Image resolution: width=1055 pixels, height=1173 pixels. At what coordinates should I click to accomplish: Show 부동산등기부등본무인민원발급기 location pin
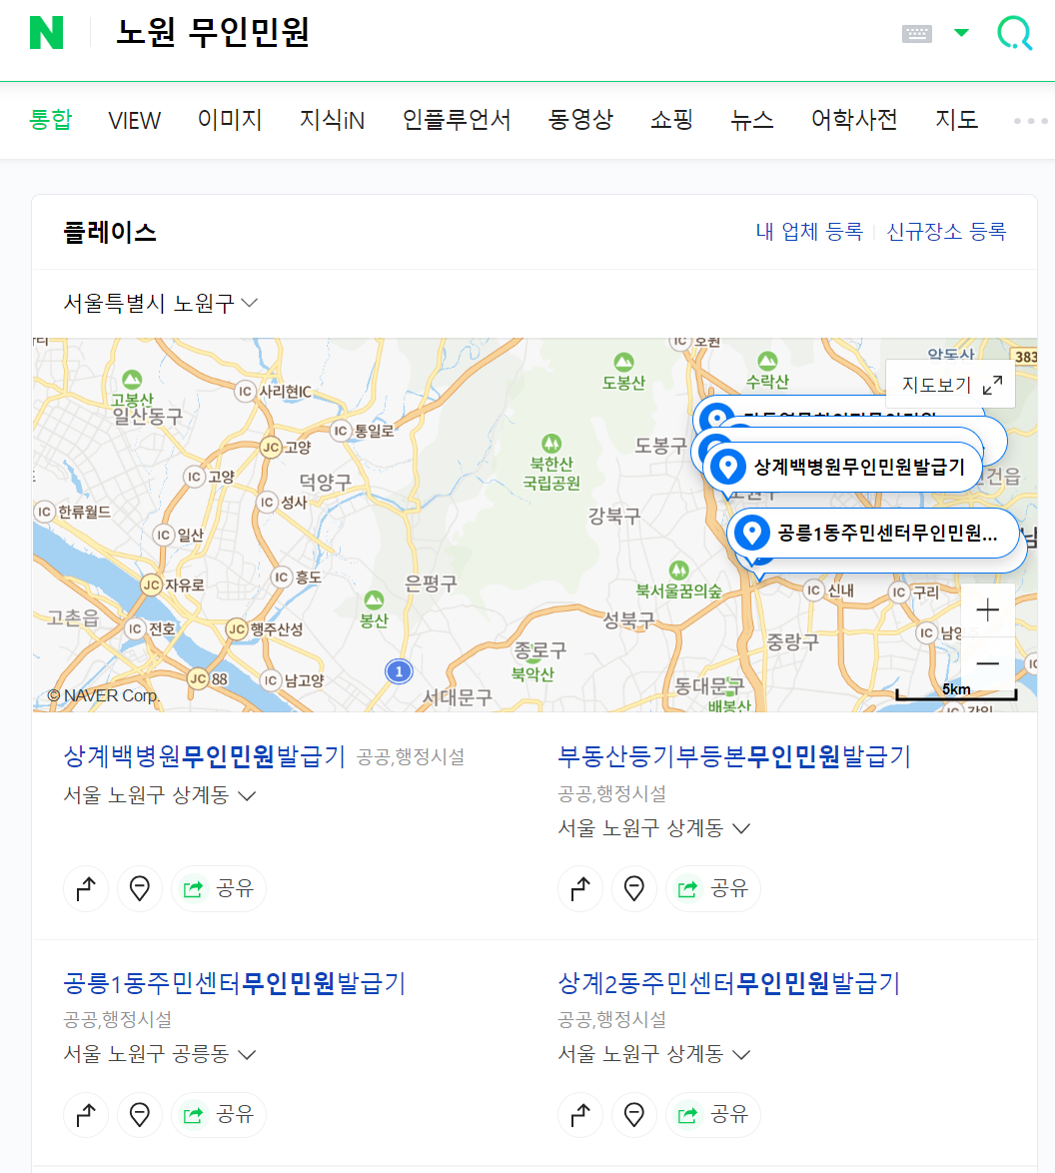pyautogui.click(x=634, y=888)
